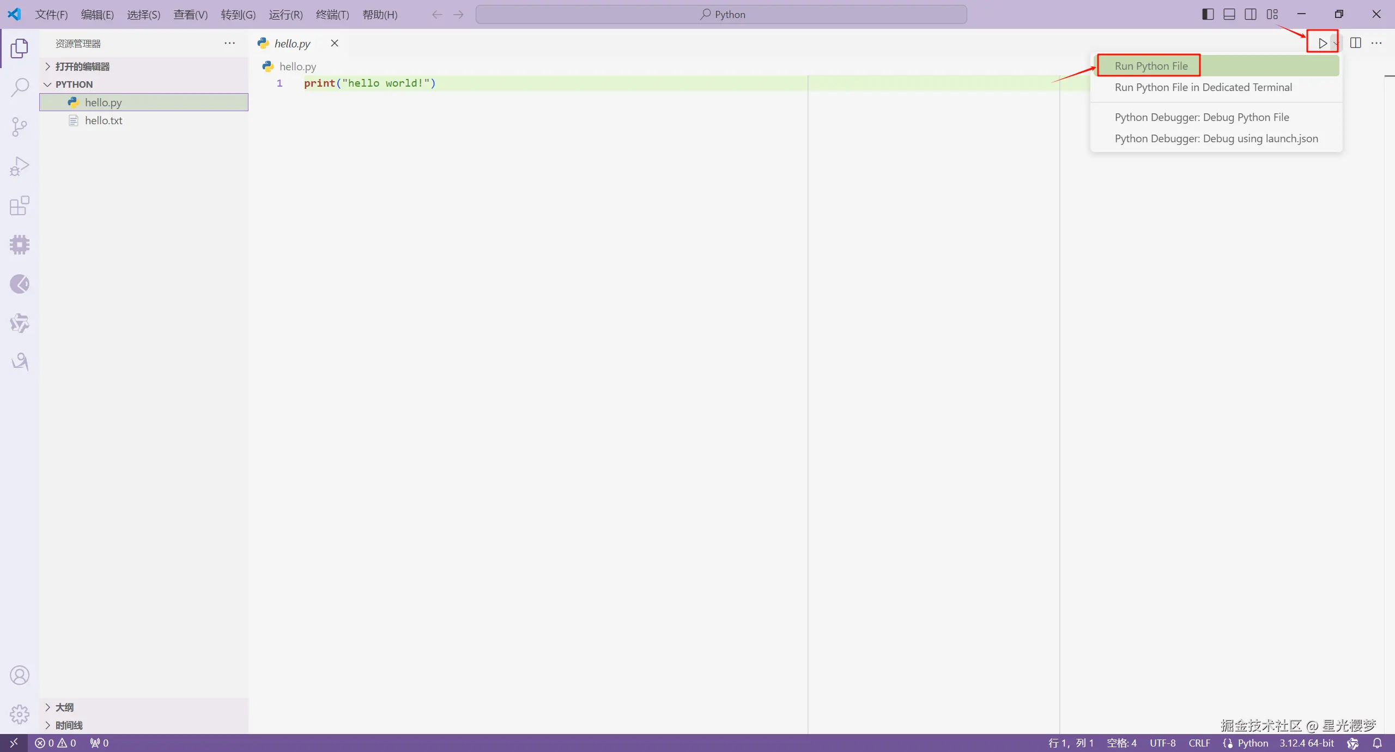Toggle the secondary side bar visibility
Image resolution: width=1395 pixels, height=752 pixels.
(1251, 14)
